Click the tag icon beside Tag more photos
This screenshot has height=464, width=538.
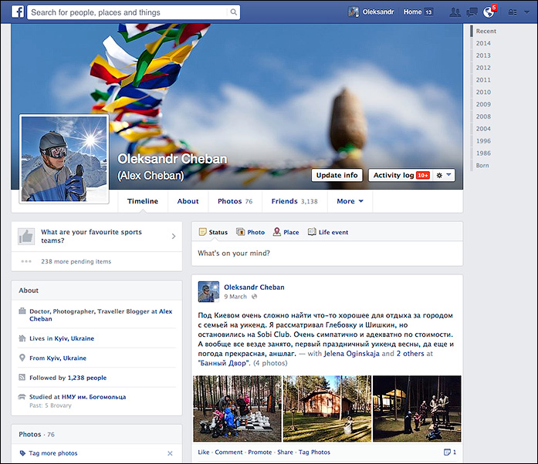pos(22,453)
